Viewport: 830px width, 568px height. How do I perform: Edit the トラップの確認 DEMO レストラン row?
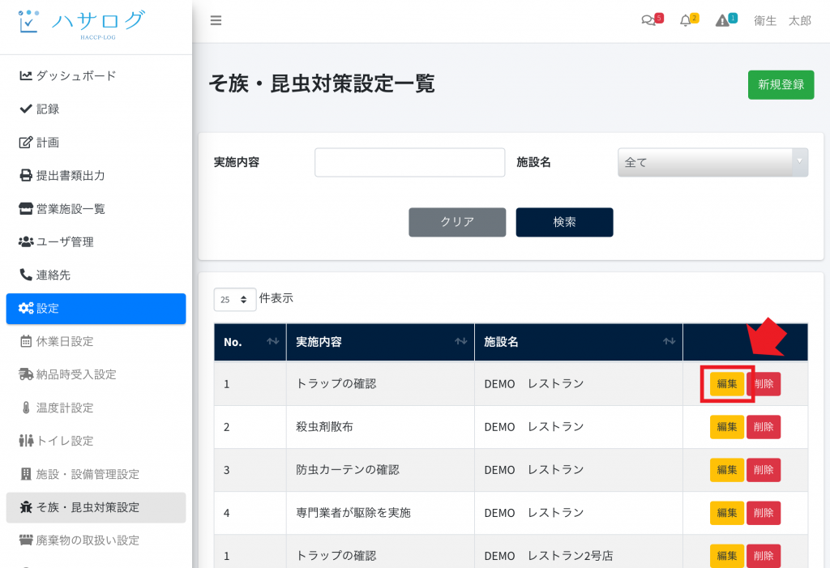pyautogui.click(x=727, y=384)
